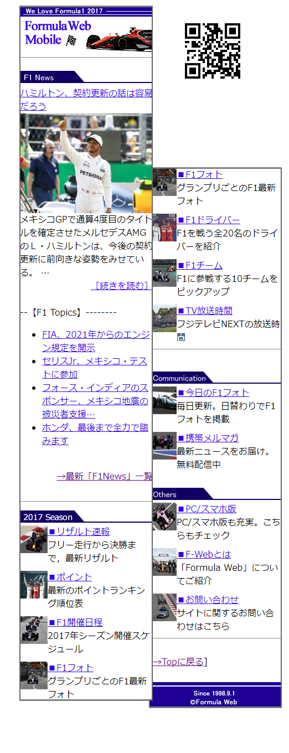This screenshot has width=289, height=753.
Task: Open the ■携帯メルマガ link
Action: (208, 438)
